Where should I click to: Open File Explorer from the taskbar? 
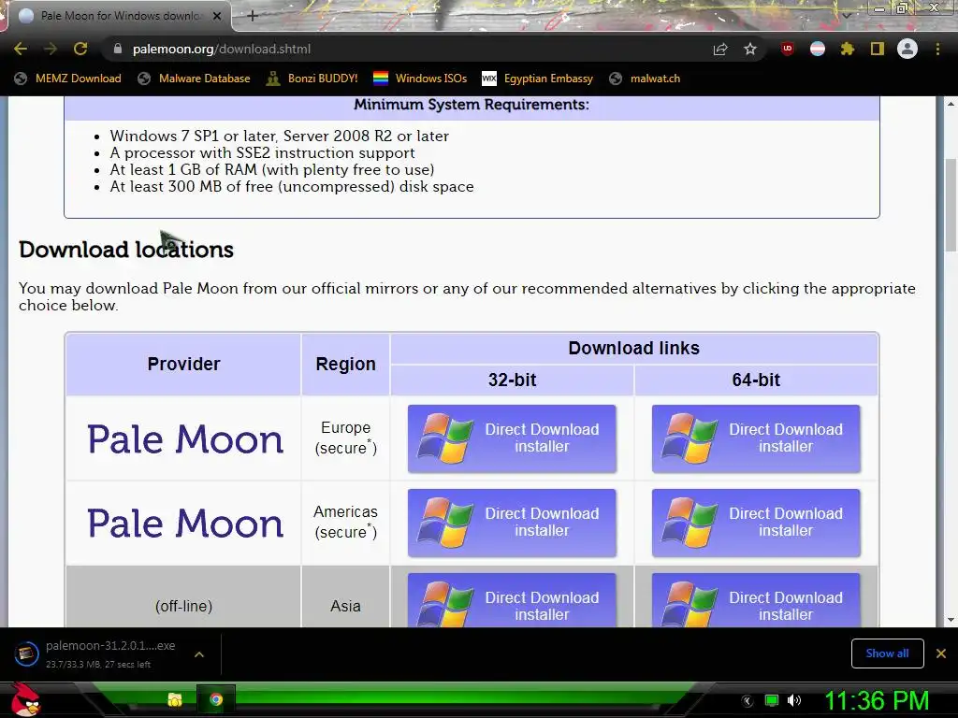[175, 699]
